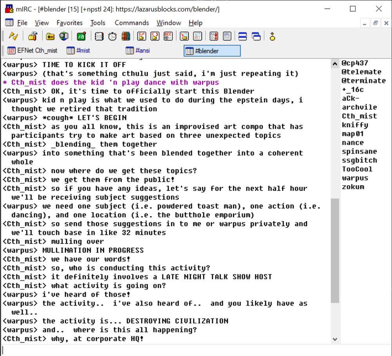Select aCk- in the nick list
The image size is (392, 356).
(350, 98)
